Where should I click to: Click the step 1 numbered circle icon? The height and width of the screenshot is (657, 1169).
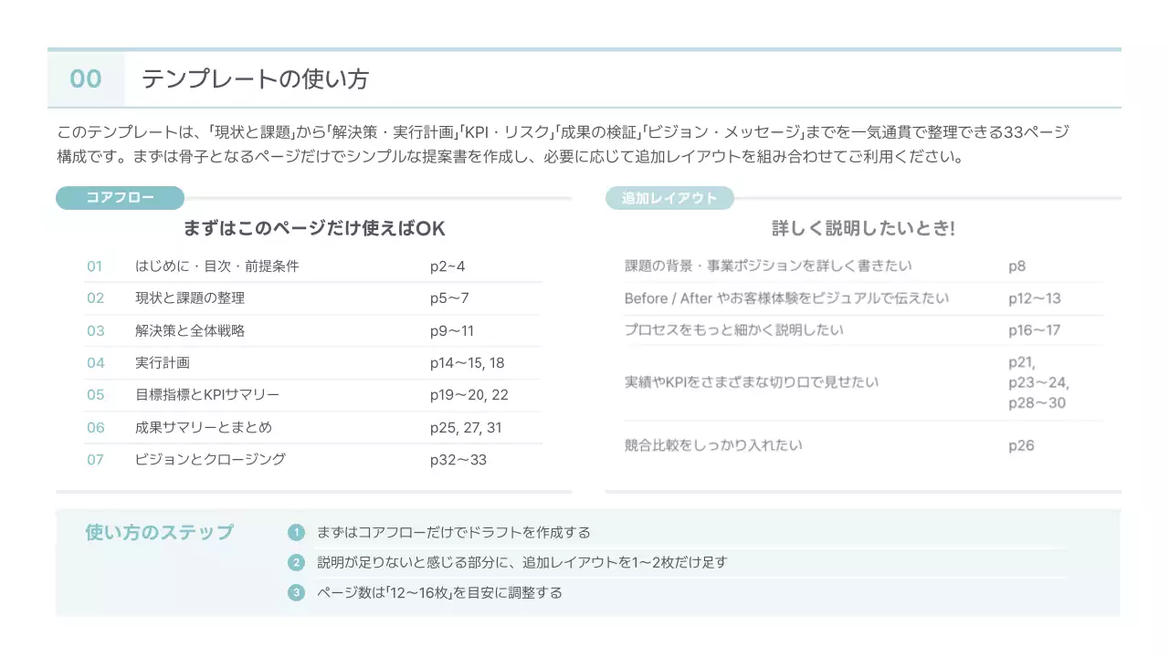click(x=295, y=531)
